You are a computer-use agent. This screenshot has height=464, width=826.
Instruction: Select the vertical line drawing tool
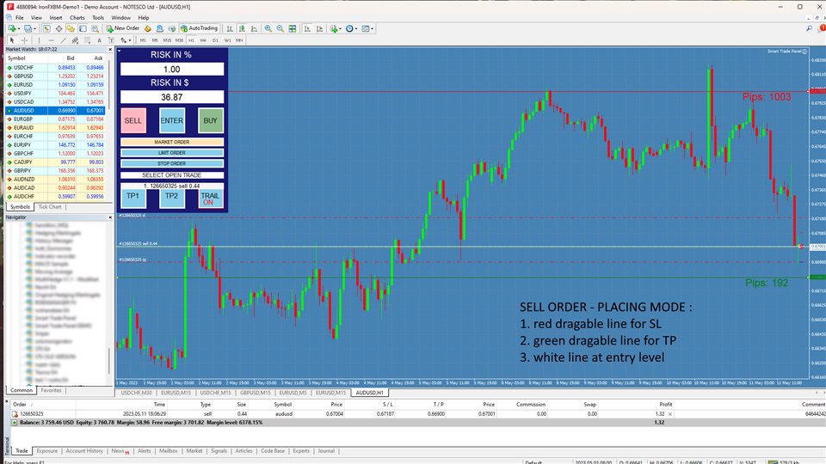click(x=39, y=40)
